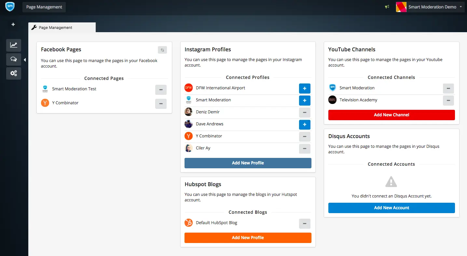The image size is (467, 256).
Task: Select 'Ciler Ay' profile name
Action: pos(203,148)
